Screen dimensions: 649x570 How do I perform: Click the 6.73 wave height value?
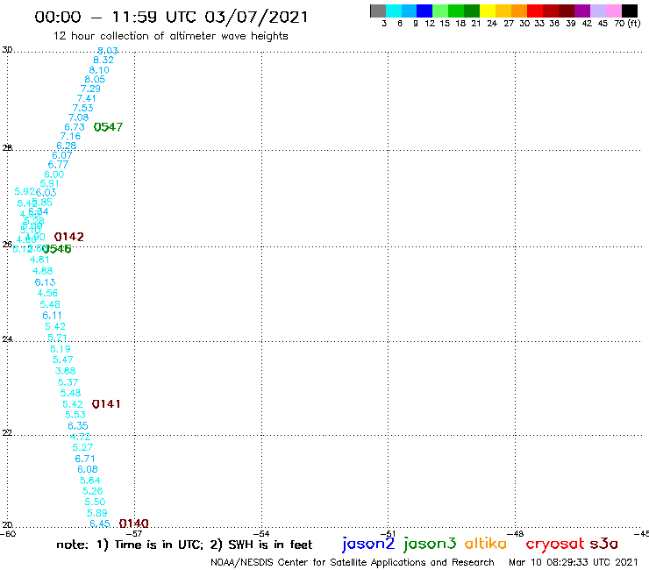pyautogui.click(x=75, y=127)
